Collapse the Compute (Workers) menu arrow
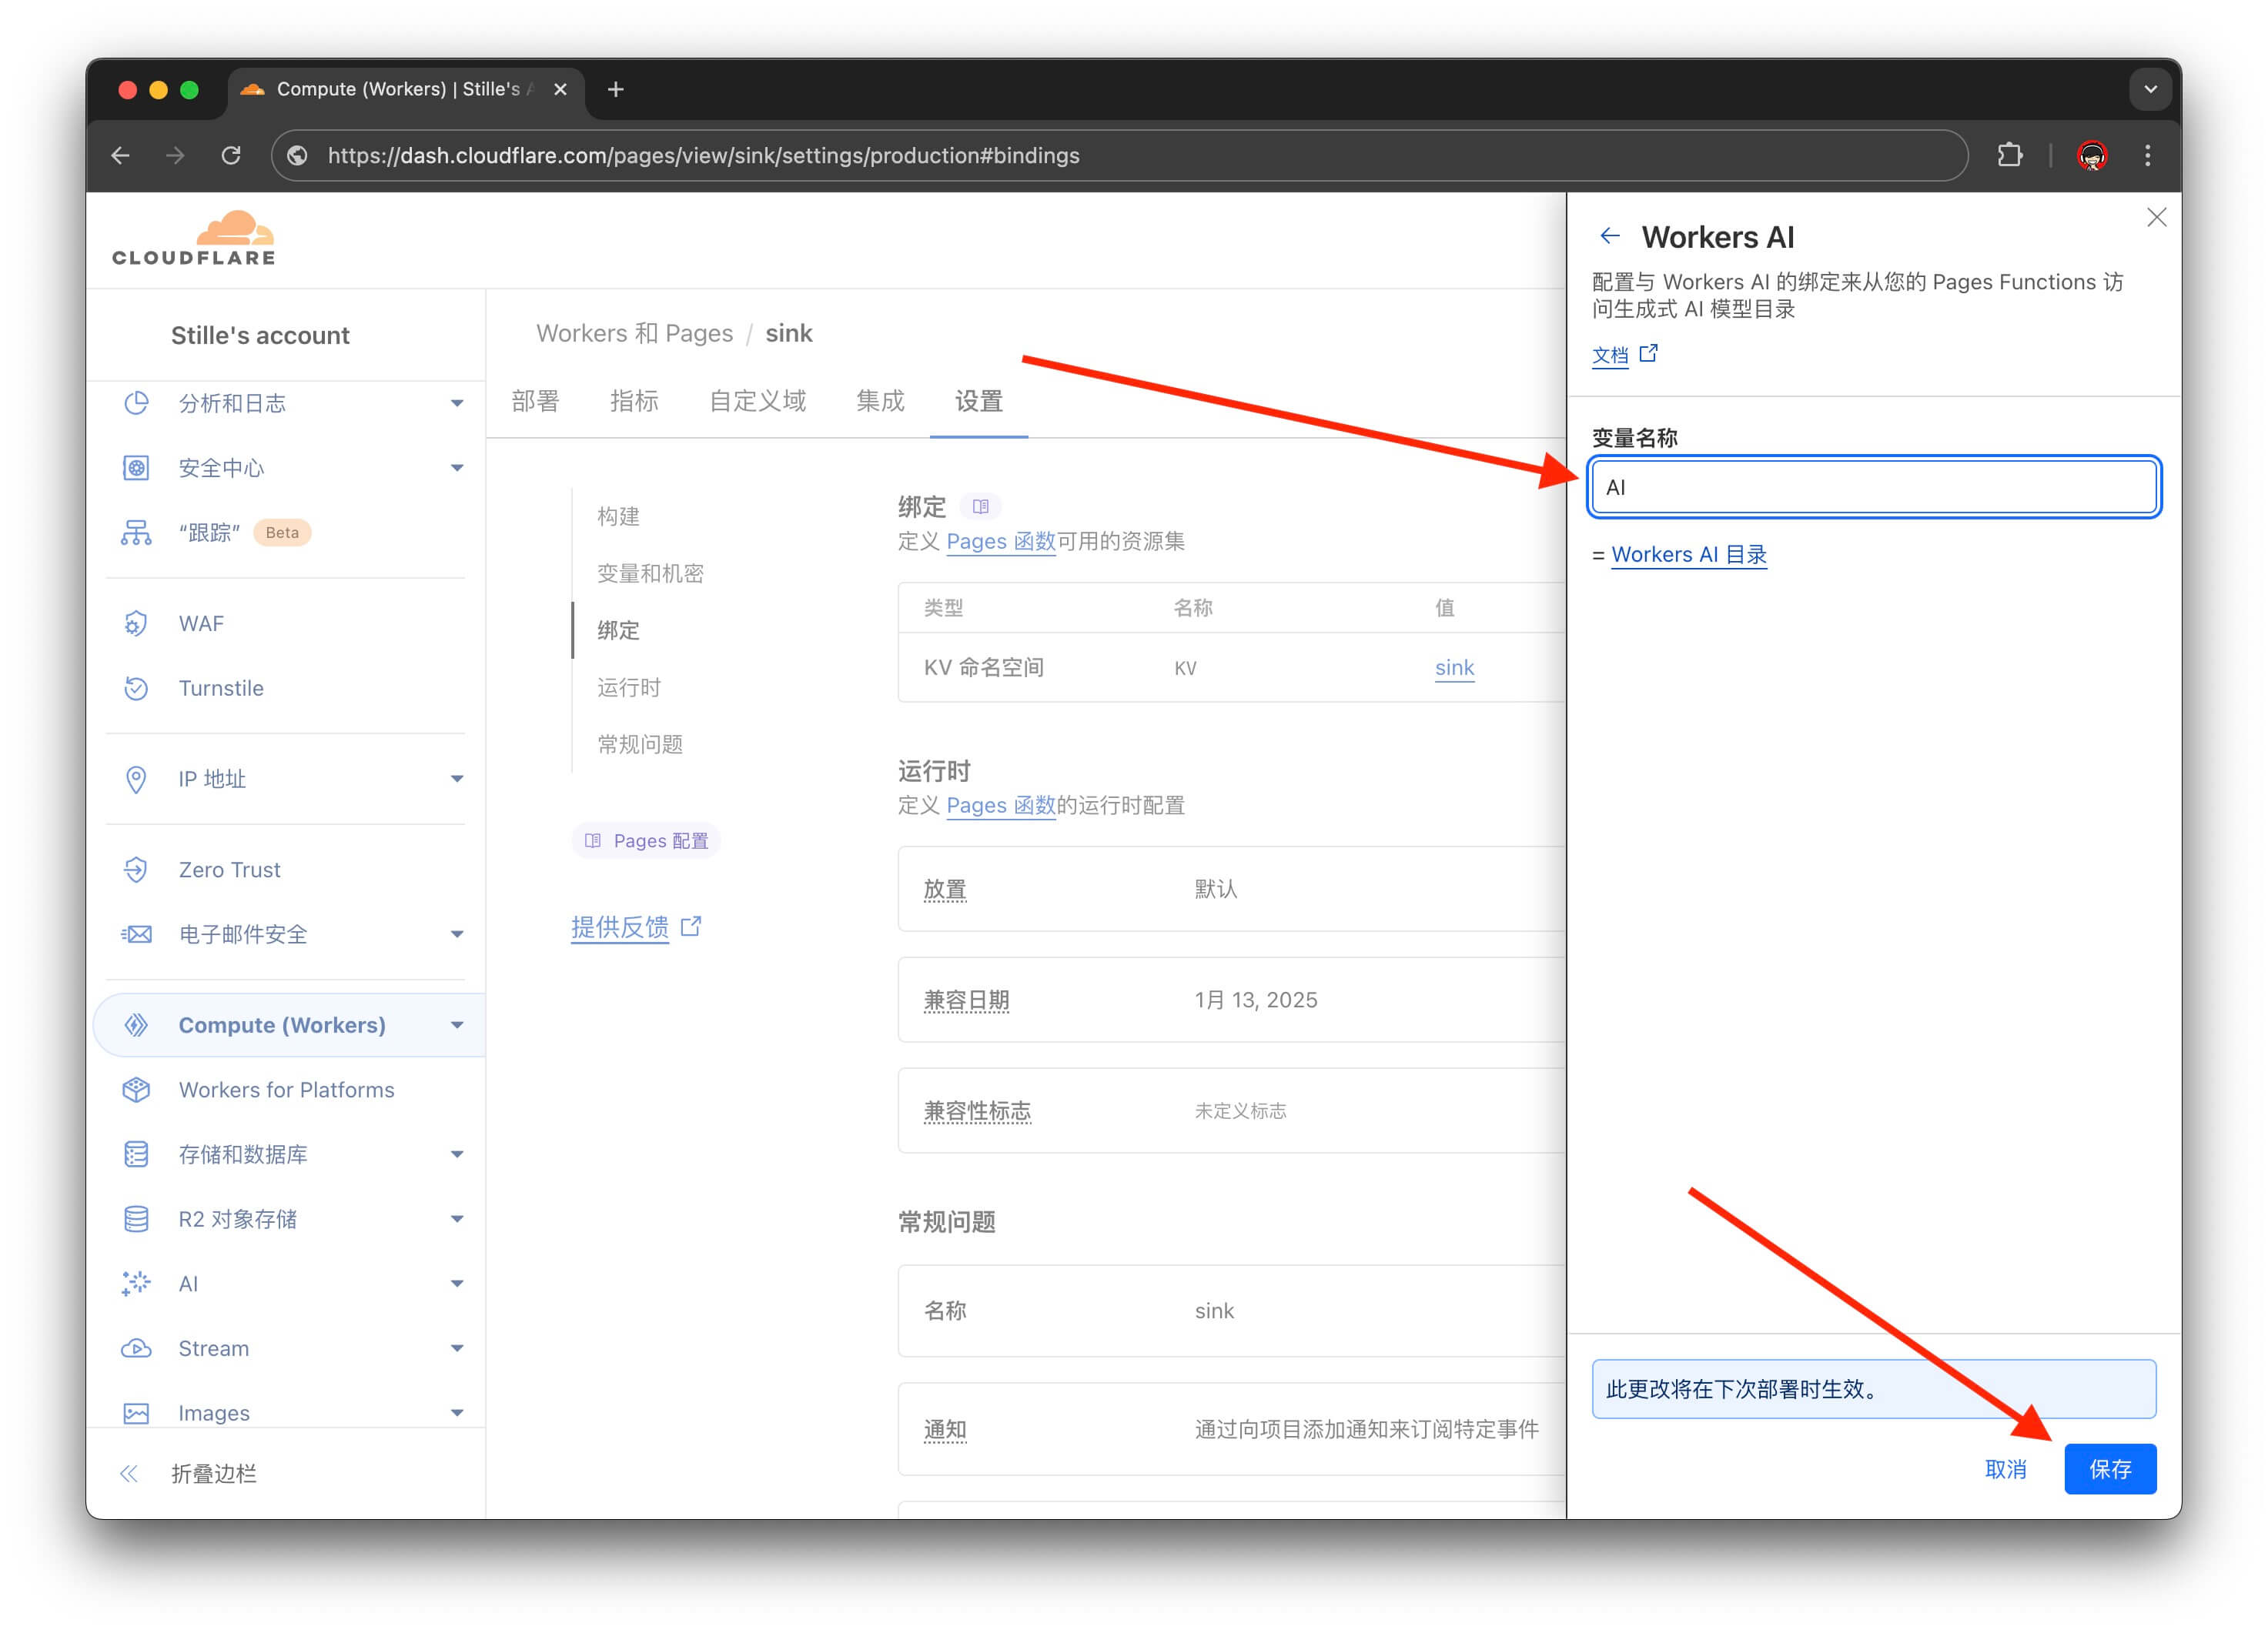2268x1633 pixels. tap(457, 1025)
